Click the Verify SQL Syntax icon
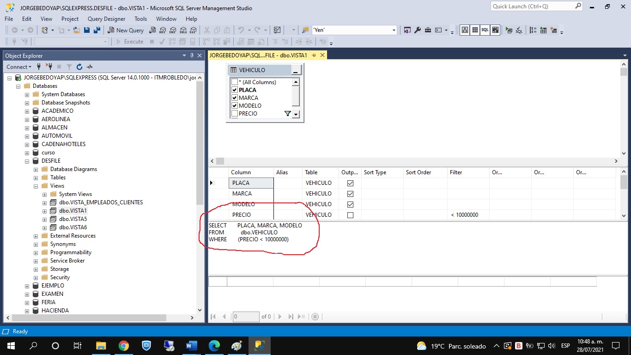 tap(519, 30)
